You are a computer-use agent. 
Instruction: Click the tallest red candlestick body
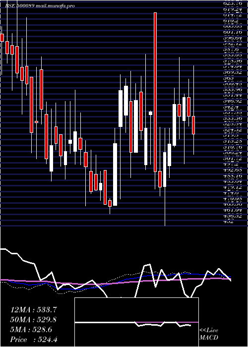pos(155,92)
